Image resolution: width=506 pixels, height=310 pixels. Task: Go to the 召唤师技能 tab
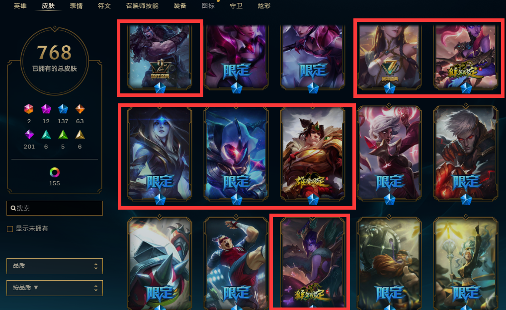142,6
